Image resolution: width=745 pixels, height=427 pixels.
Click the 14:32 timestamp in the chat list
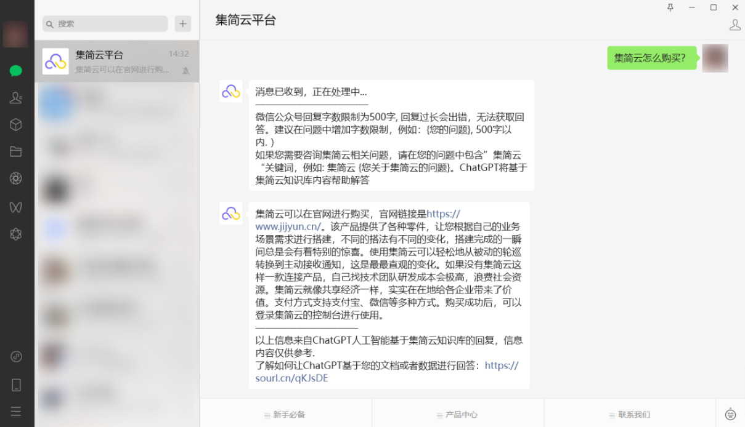click(179, 54)
